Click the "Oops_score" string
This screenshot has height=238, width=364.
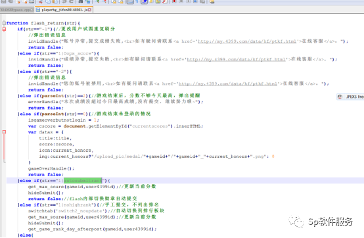click(x=78, y=53)
